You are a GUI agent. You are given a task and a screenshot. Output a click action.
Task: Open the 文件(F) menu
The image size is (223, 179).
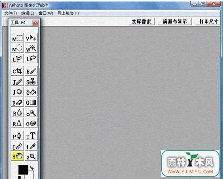[x=10, y=13]
